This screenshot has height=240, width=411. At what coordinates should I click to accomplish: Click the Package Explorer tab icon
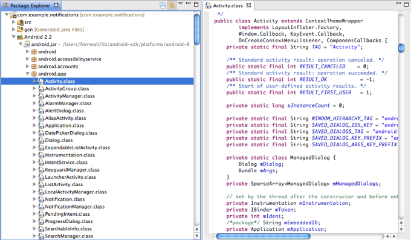(5, 5)
